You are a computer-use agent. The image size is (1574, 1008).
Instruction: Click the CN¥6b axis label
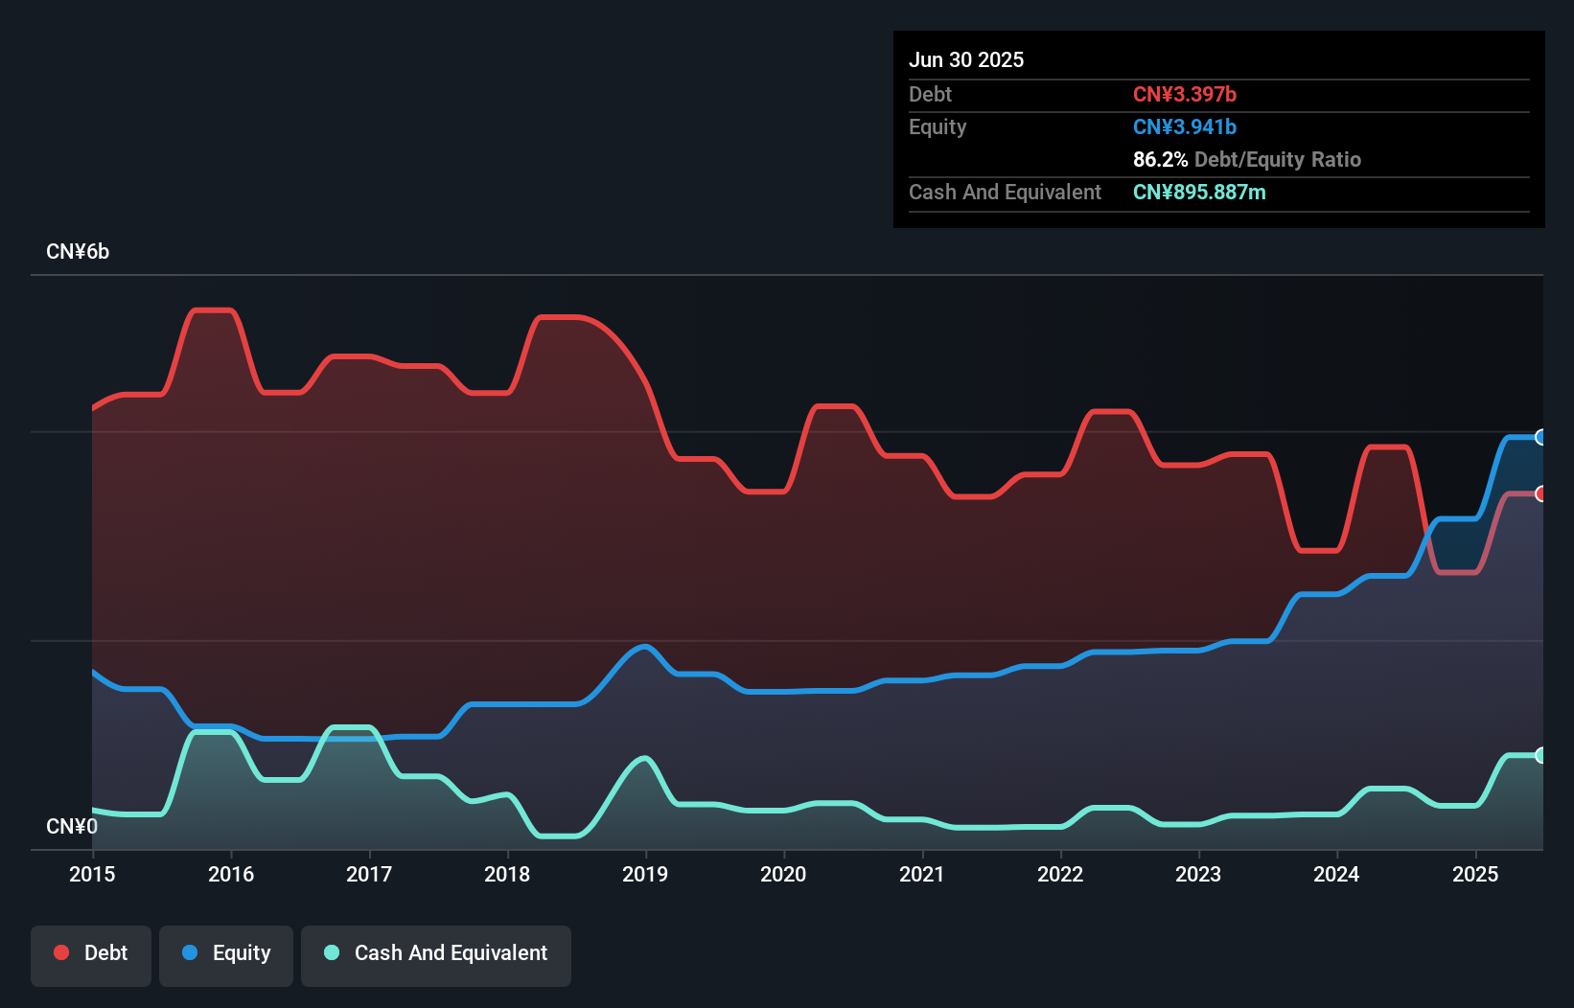click(79, 251)
